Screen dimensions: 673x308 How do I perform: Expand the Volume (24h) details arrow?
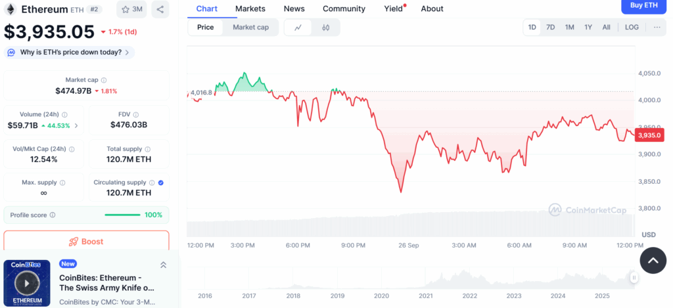[76, 125]
